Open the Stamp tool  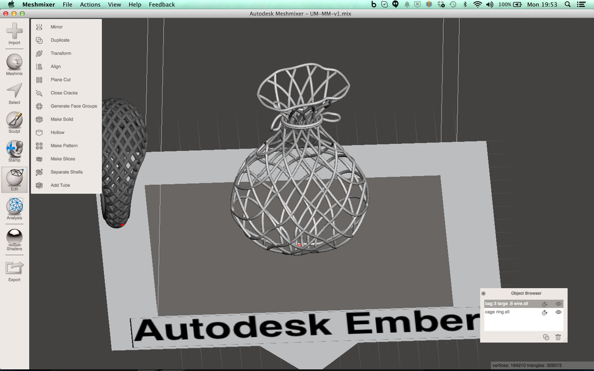15,151
